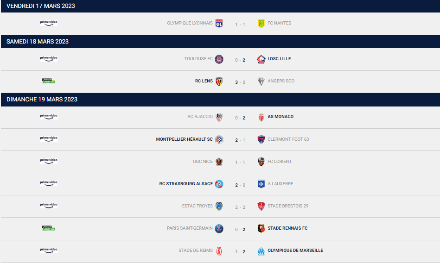Viewport: 440px width, 263px height.
Task: Select the Montpellier Hérault SC logo
Action: coord(219,139)
